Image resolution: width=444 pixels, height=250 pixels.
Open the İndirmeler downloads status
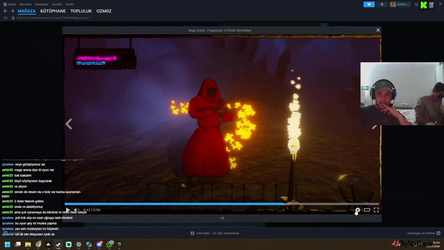click(215, 233)
